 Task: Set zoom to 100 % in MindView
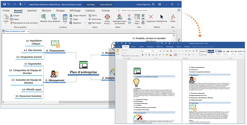(92, 15)
